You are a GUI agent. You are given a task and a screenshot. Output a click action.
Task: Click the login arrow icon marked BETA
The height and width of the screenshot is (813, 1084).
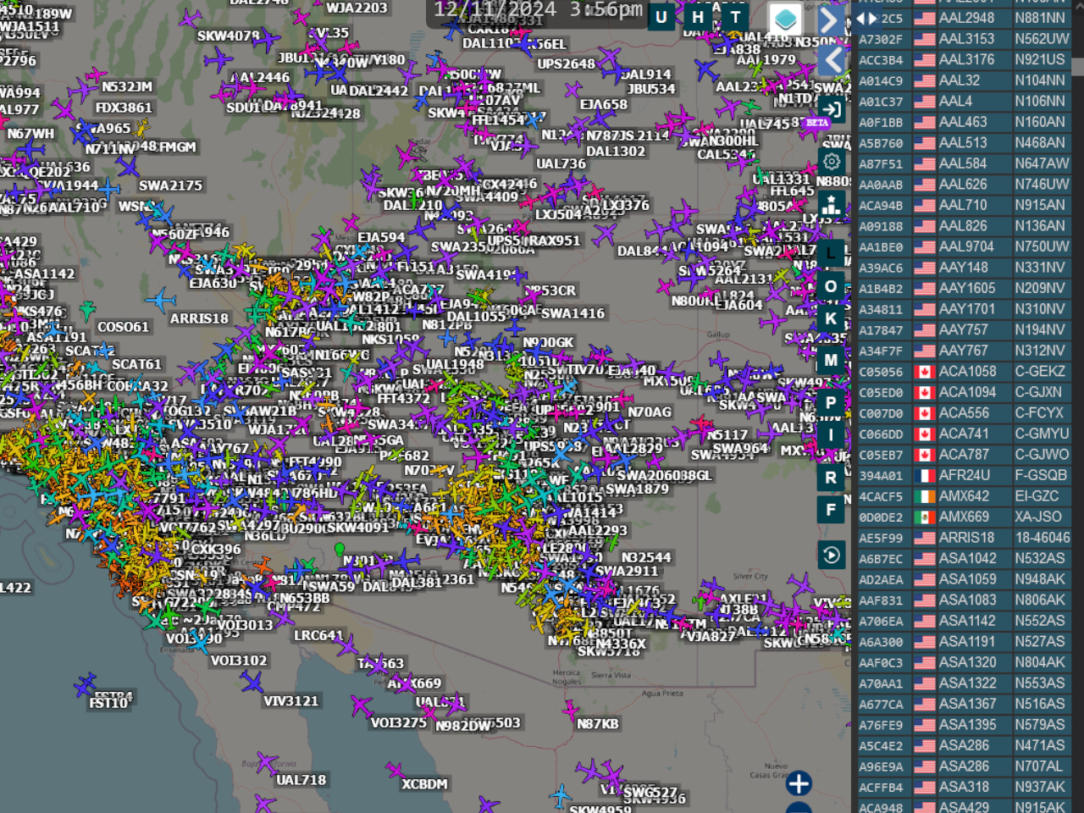pos(831,109)
